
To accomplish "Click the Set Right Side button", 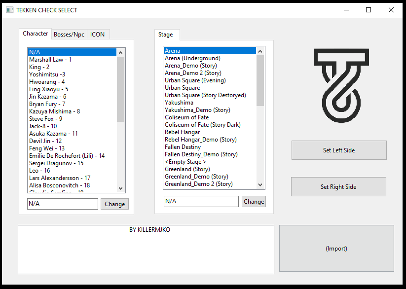I will (x=338, y=187).
